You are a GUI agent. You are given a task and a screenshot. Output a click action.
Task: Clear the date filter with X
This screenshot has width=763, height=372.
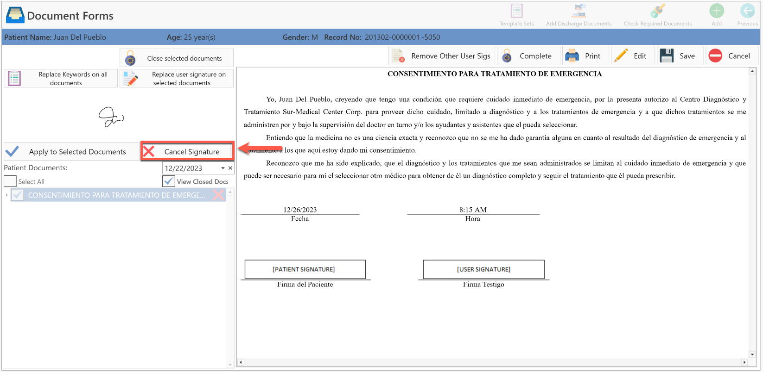[x=230, y=168]
